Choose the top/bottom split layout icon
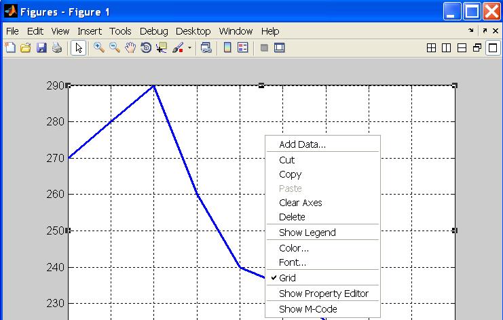This screenshot has height=320, width=503. (x=462, y=48)
